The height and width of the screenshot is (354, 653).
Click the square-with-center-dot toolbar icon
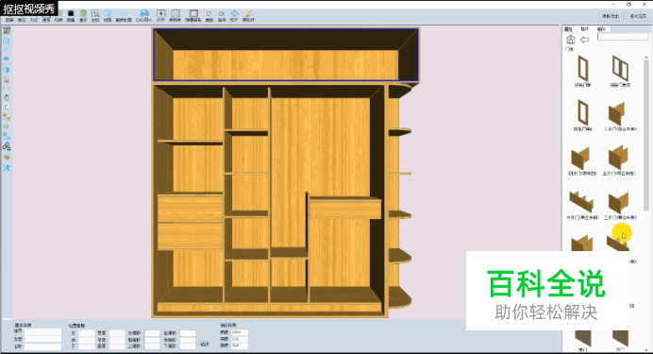[x=160, y=14]
